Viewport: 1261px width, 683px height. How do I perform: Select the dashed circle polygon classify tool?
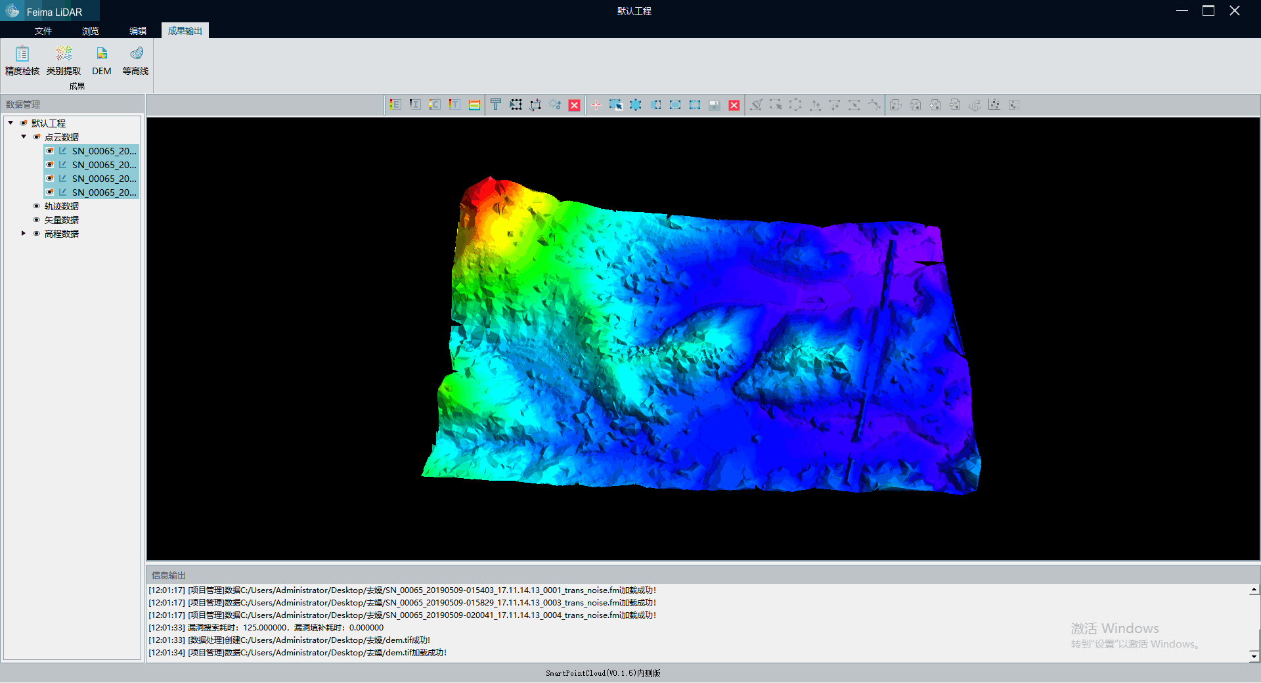pyautogui.click(x=795, y=104)
